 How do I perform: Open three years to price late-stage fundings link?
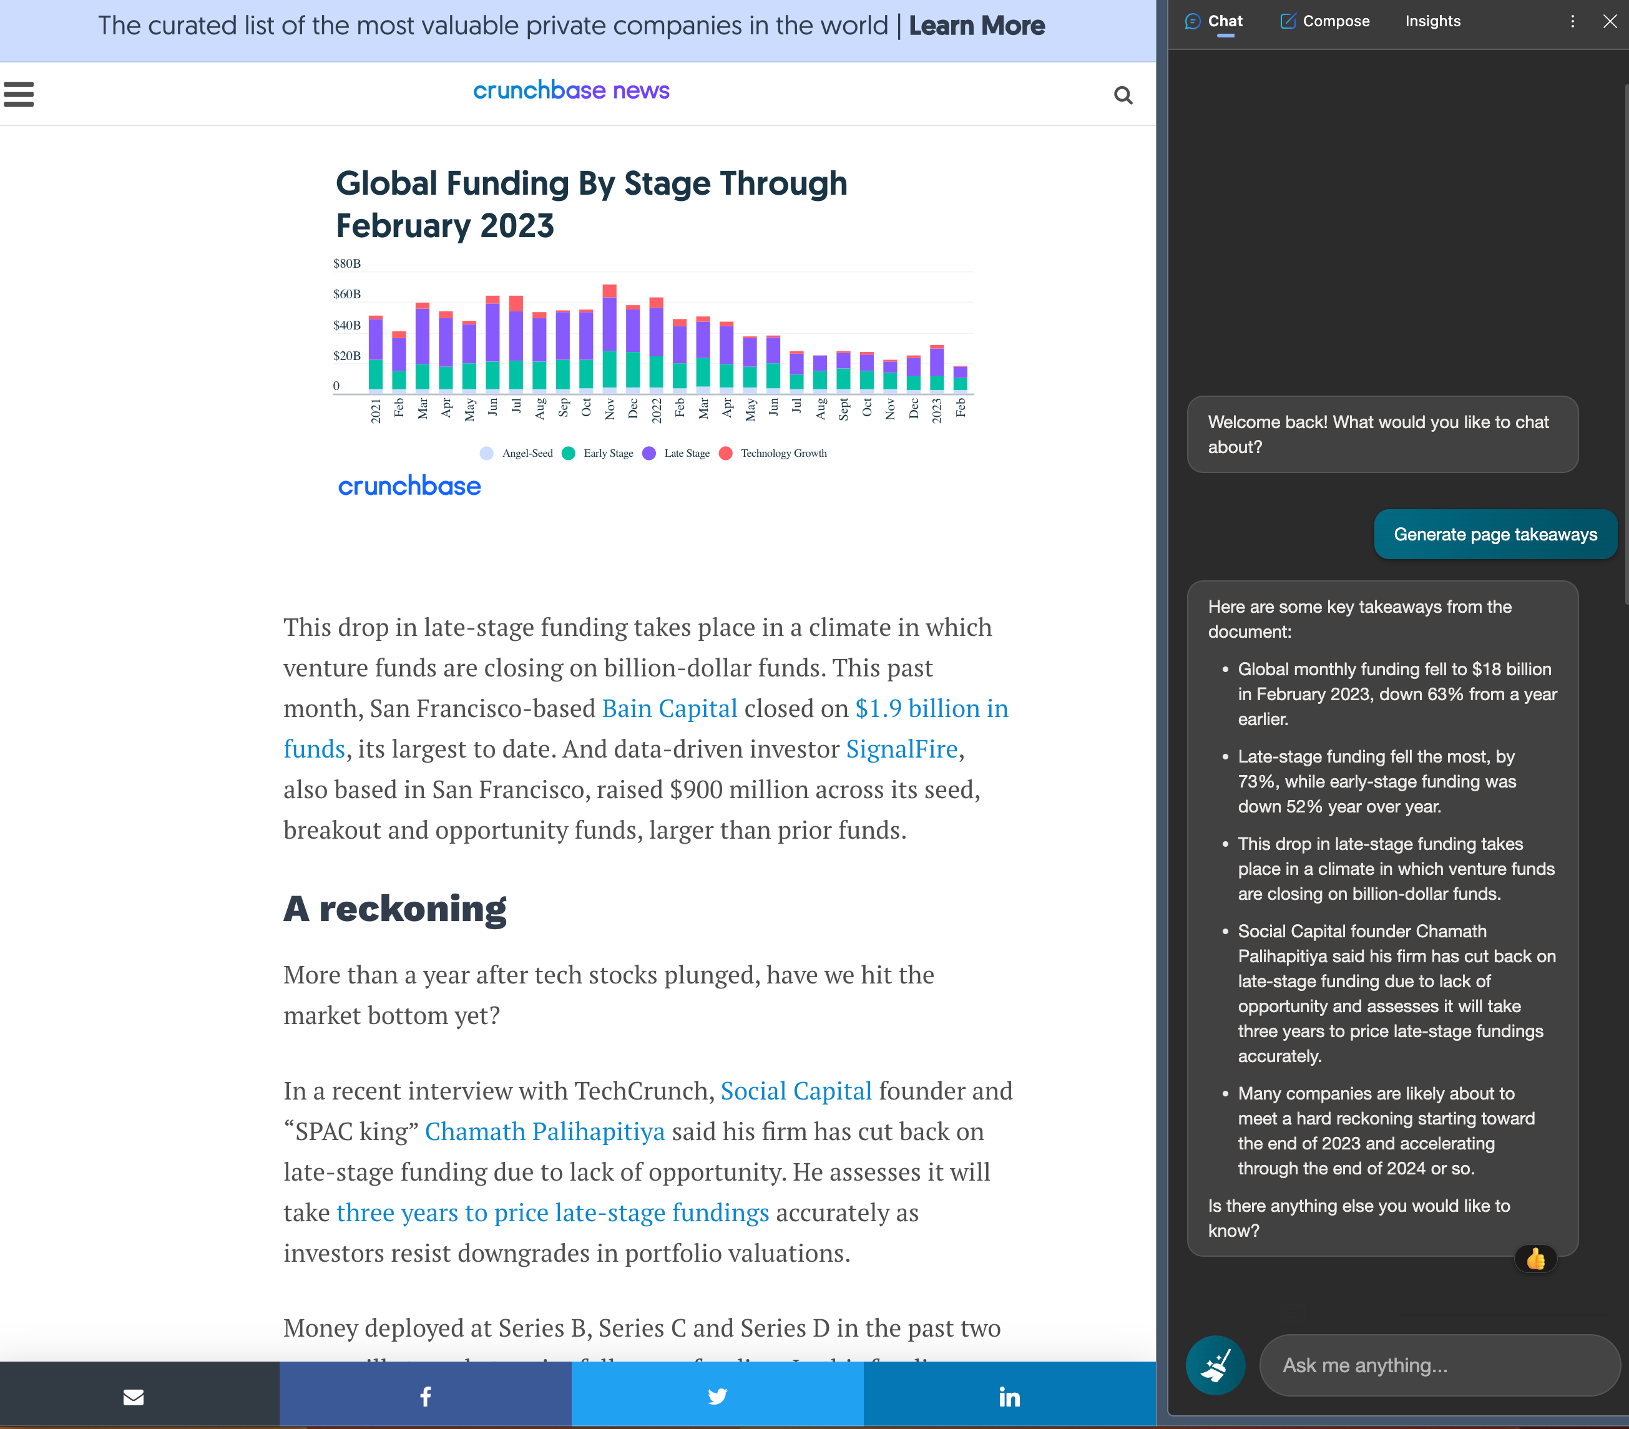click(553, 1213)
